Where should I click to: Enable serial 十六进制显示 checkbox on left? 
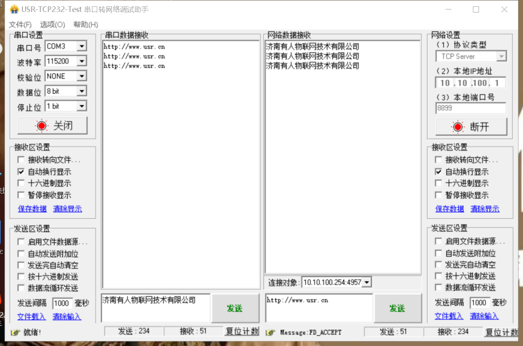point(21,183)
